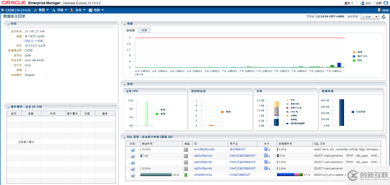390x185 pixels.
Task: Collapse the 状态 status panel
Action: click(x=7, y=23)
